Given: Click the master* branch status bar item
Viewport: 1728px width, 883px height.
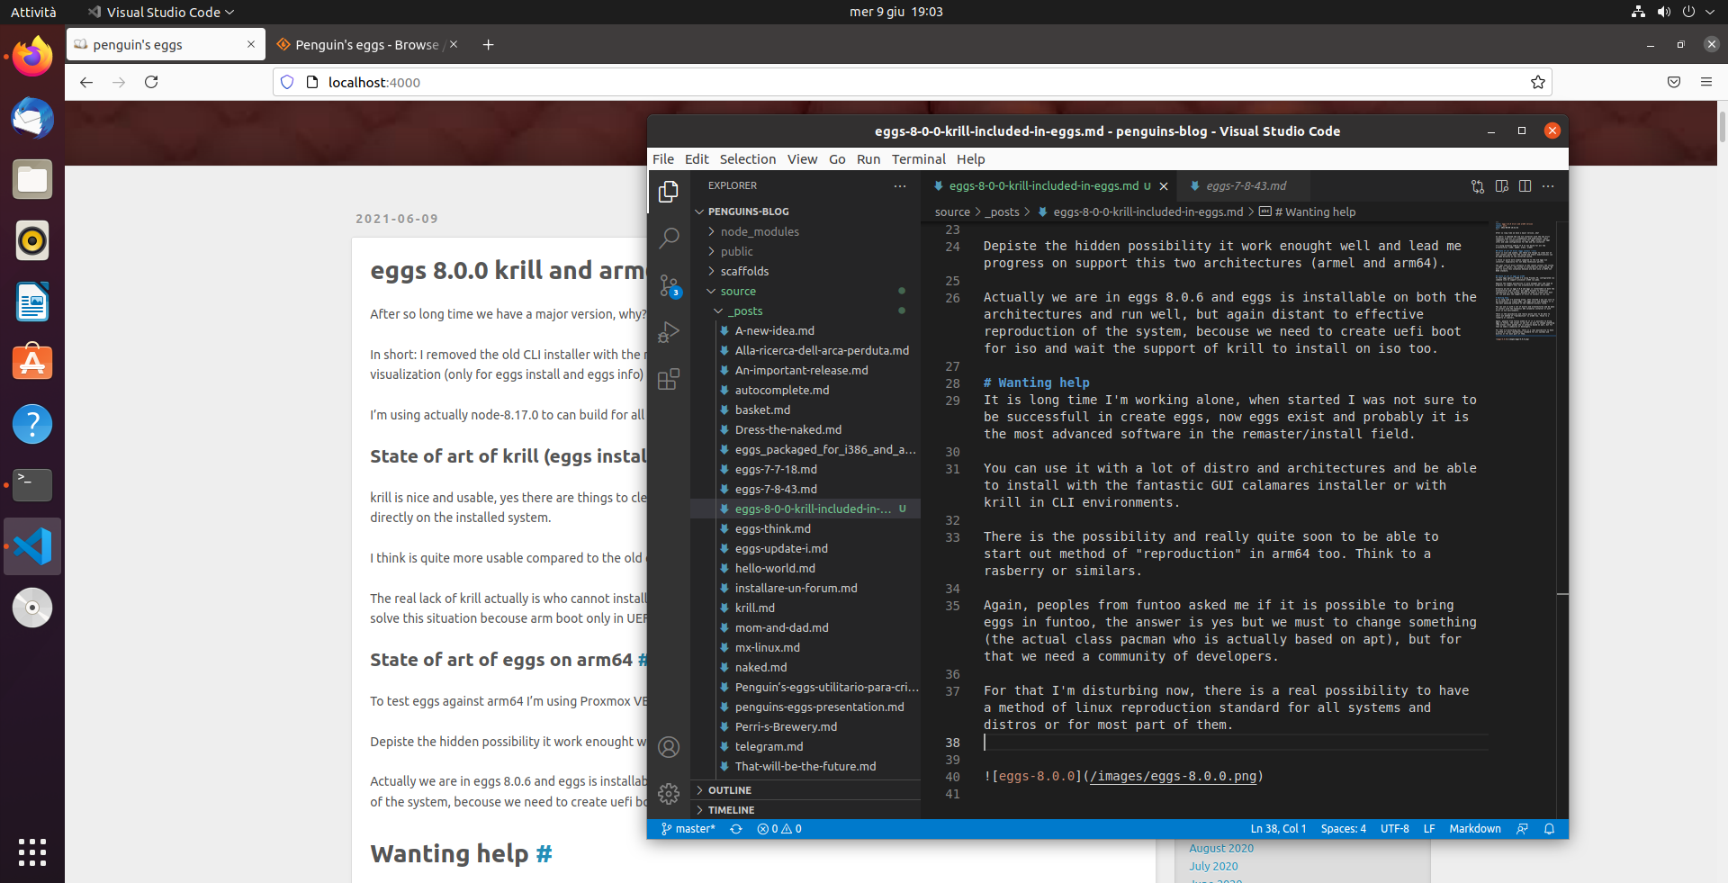Looking at the screenshot, I should tap(688, 829).
